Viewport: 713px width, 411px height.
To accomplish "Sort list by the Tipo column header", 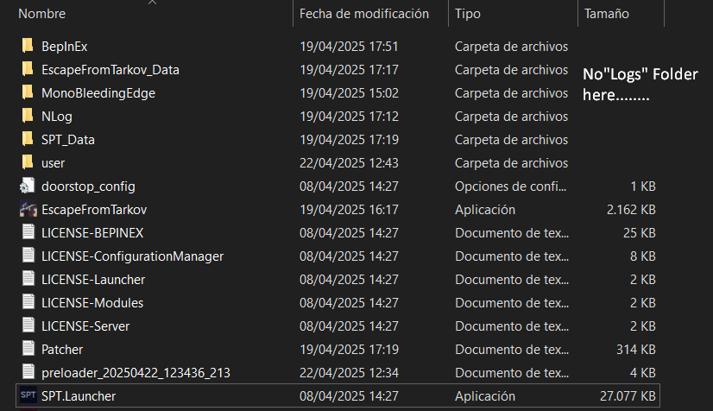I will 468,14.
